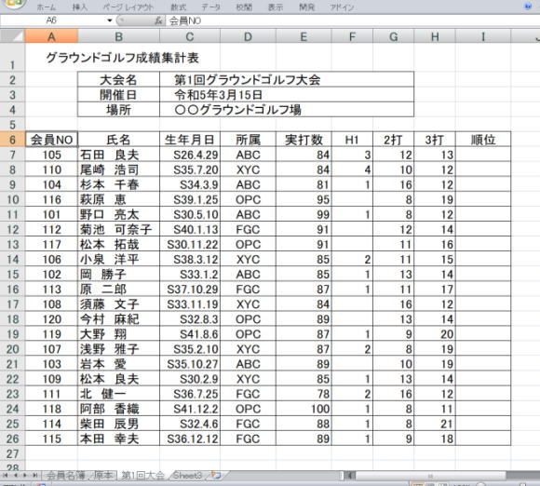Select cell containing 石田 良夫
This screenshot has width=540, height=486.
point(119,155)
